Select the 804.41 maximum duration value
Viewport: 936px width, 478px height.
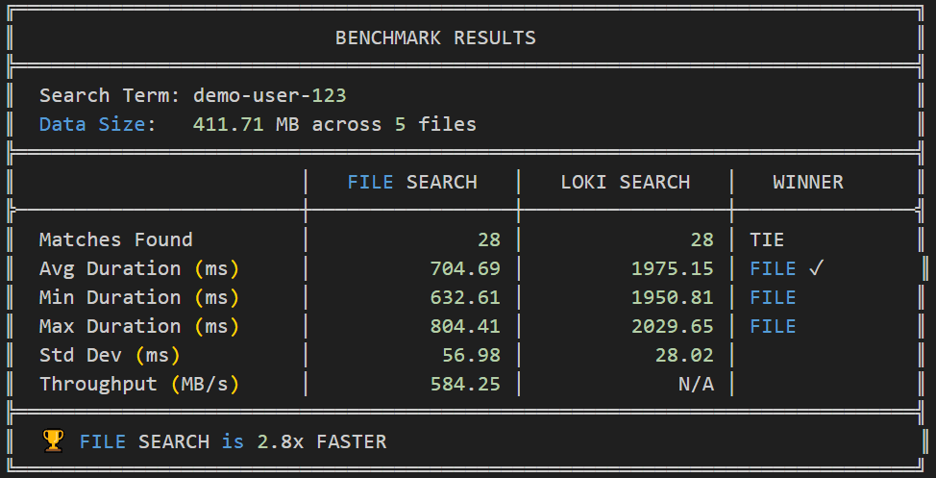(x=465, y=326)
